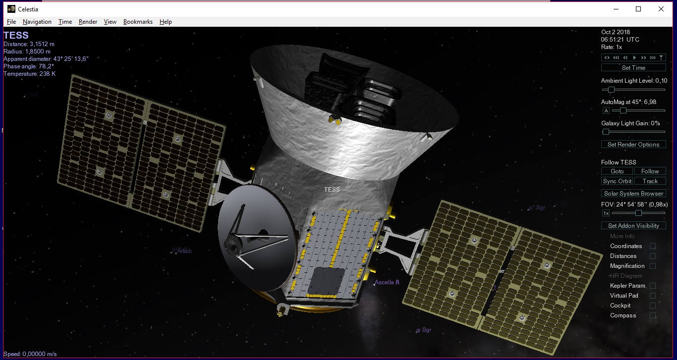Viewport: 677px width, 360px height.
Task: Click the Galaxy Light Gain slider handle
Action: (x=606, y=132)
